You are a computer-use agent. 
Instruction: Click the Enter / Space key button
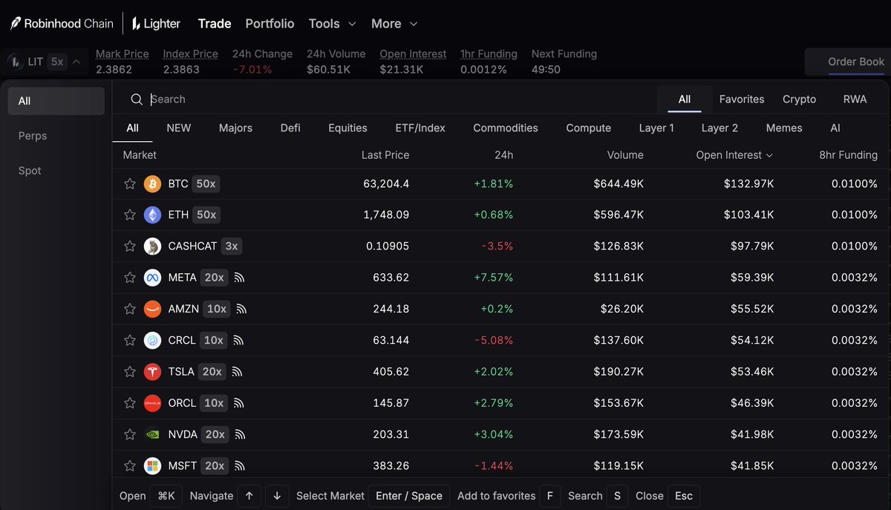tap(409, 496)
